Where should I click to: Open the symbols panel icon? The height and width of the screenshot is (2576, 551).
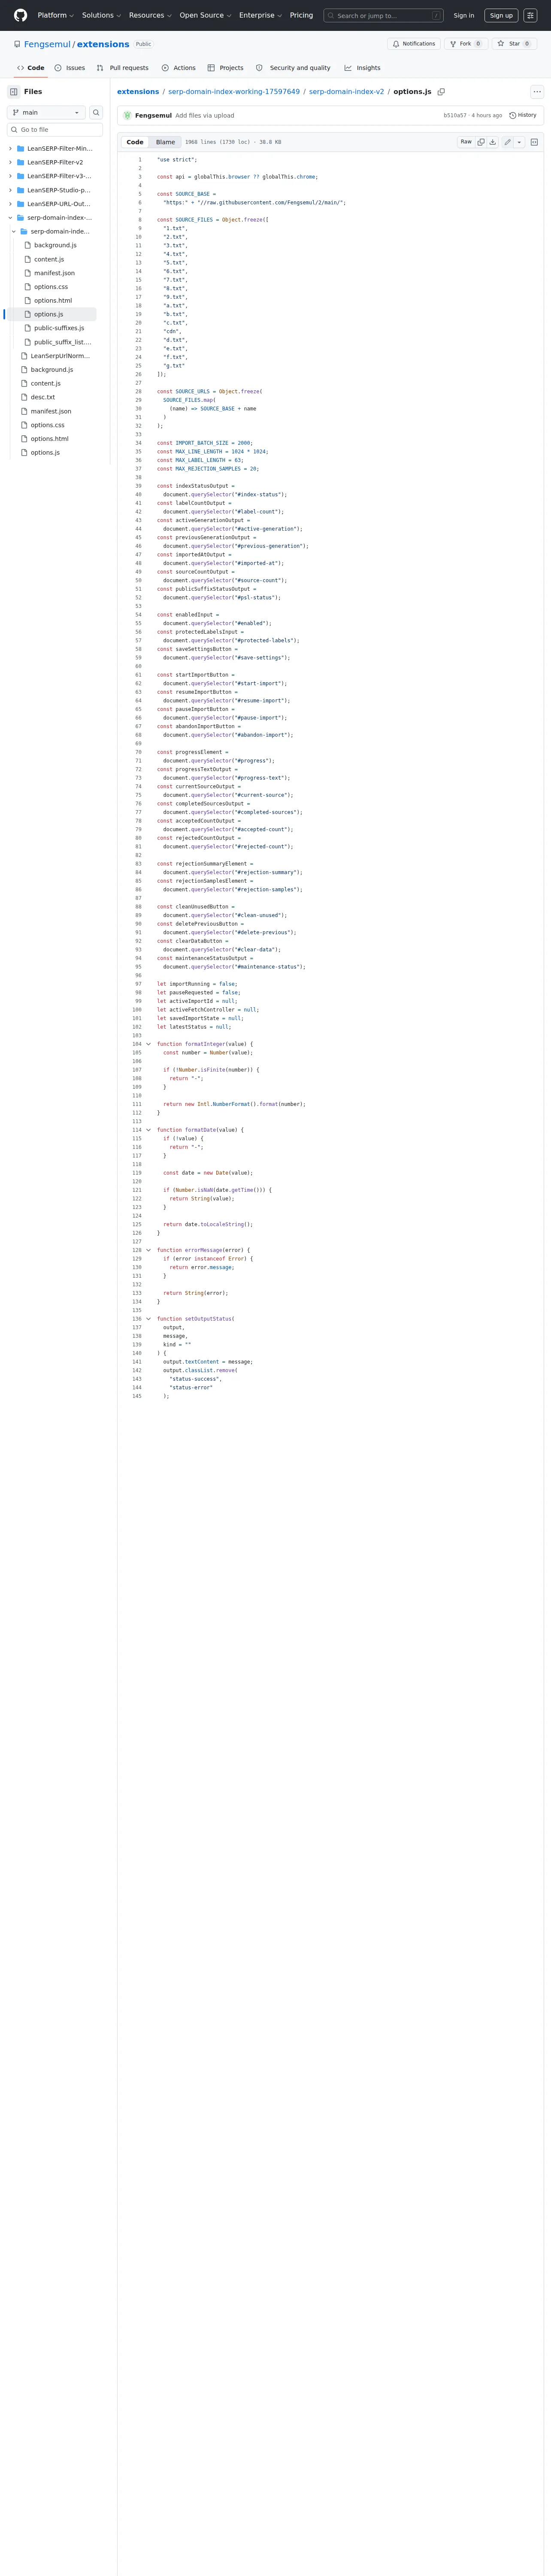click(534, 142)
